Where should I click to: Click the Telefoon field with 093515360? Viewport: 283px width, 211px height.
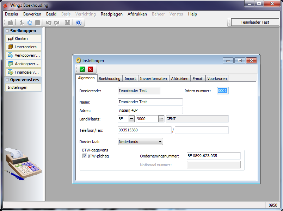[x=144, y=130]
